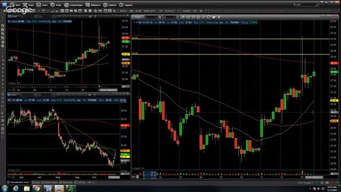
Task: Click the link icon in the right chart toolbar
Action: pos(204,17)
